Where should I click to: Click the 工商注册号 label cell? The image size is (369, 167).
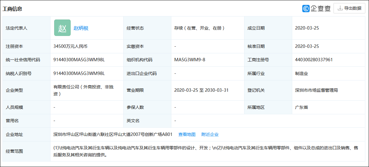pos(268,60)
